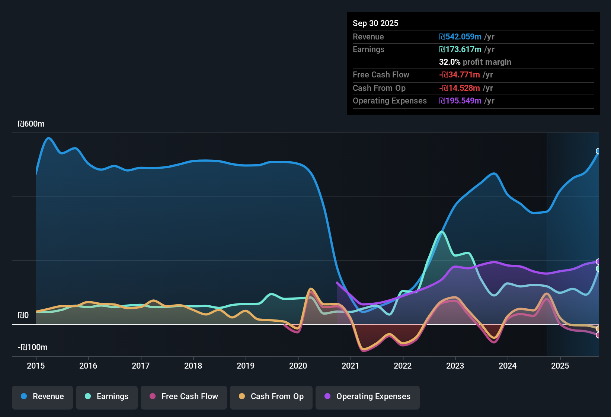Select the Cash From Op legend label
This screenshot has width=611, height=417.
click(x=277, y=397)
